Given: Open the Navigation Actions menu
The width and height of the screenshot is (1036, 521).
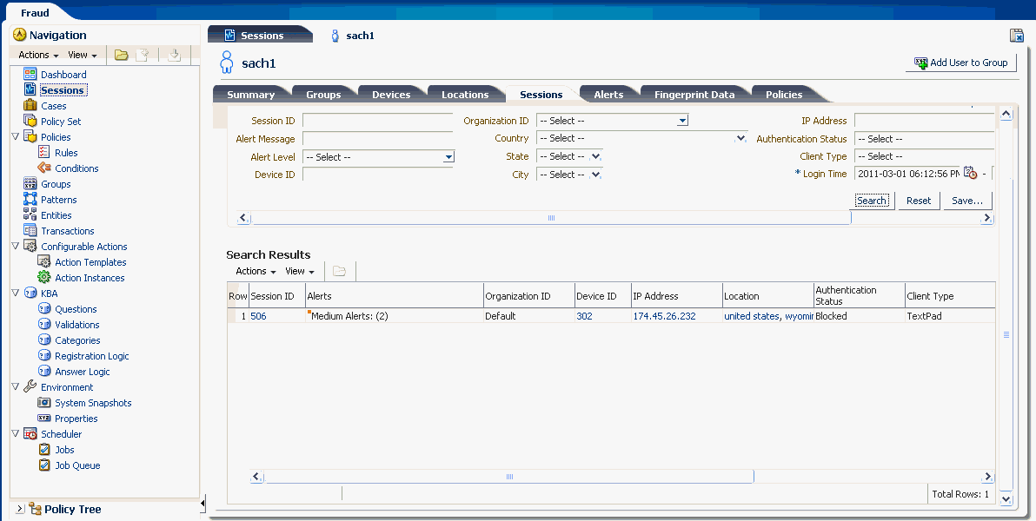Looking at the screenshot, I should [38, 55].
